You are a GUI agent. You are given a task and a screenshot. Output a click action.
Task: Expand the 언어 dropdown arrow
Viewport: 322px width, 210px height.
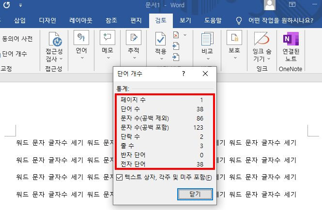click(82, 58)
